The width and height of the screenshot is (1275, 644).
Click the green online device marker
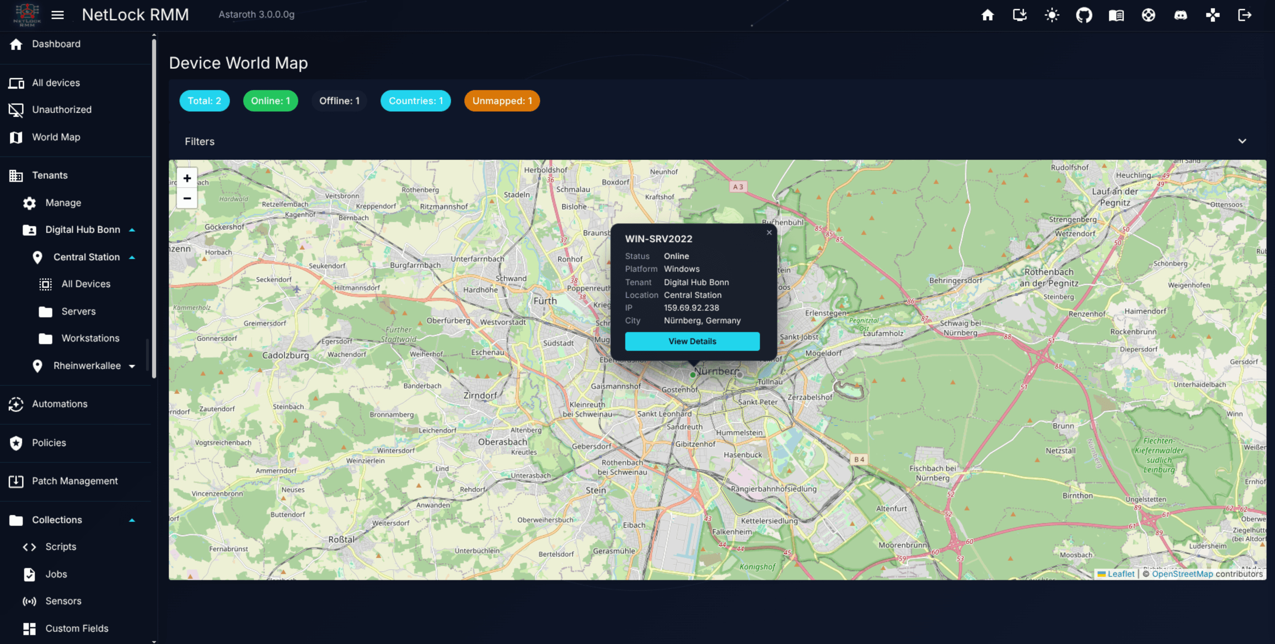click(x=692, y=375)
